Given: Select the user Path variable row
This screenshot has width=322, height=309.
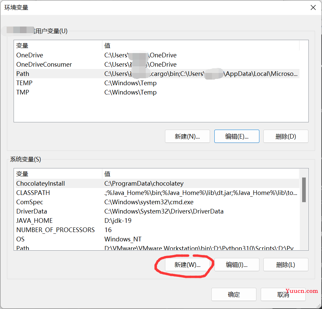Looking at the screenshot, I should 157,74.
